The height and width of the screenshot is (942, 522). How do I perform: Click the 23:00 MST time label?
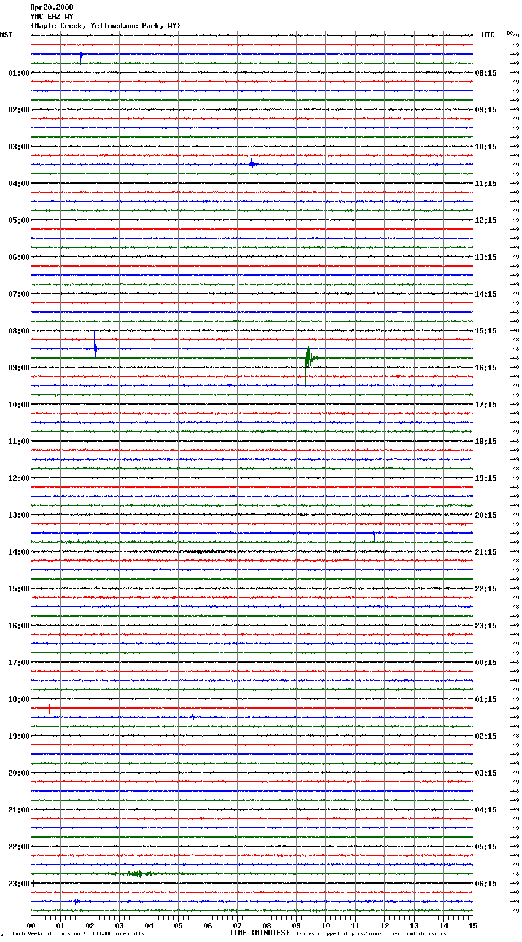pos(19,884)
